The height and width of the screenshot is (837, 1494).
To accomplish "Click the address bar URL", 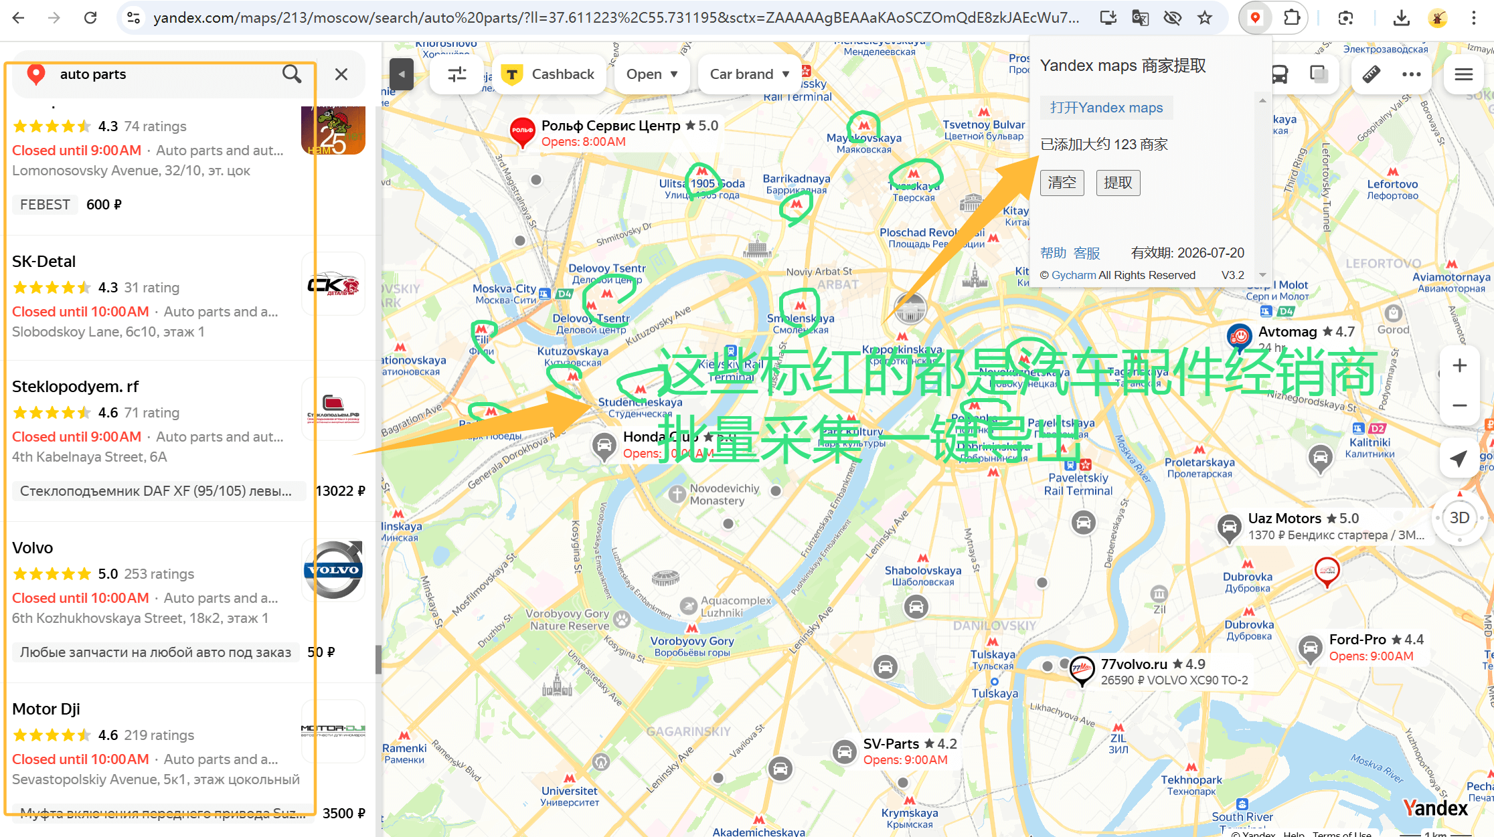I will click(x=616, y=18).
